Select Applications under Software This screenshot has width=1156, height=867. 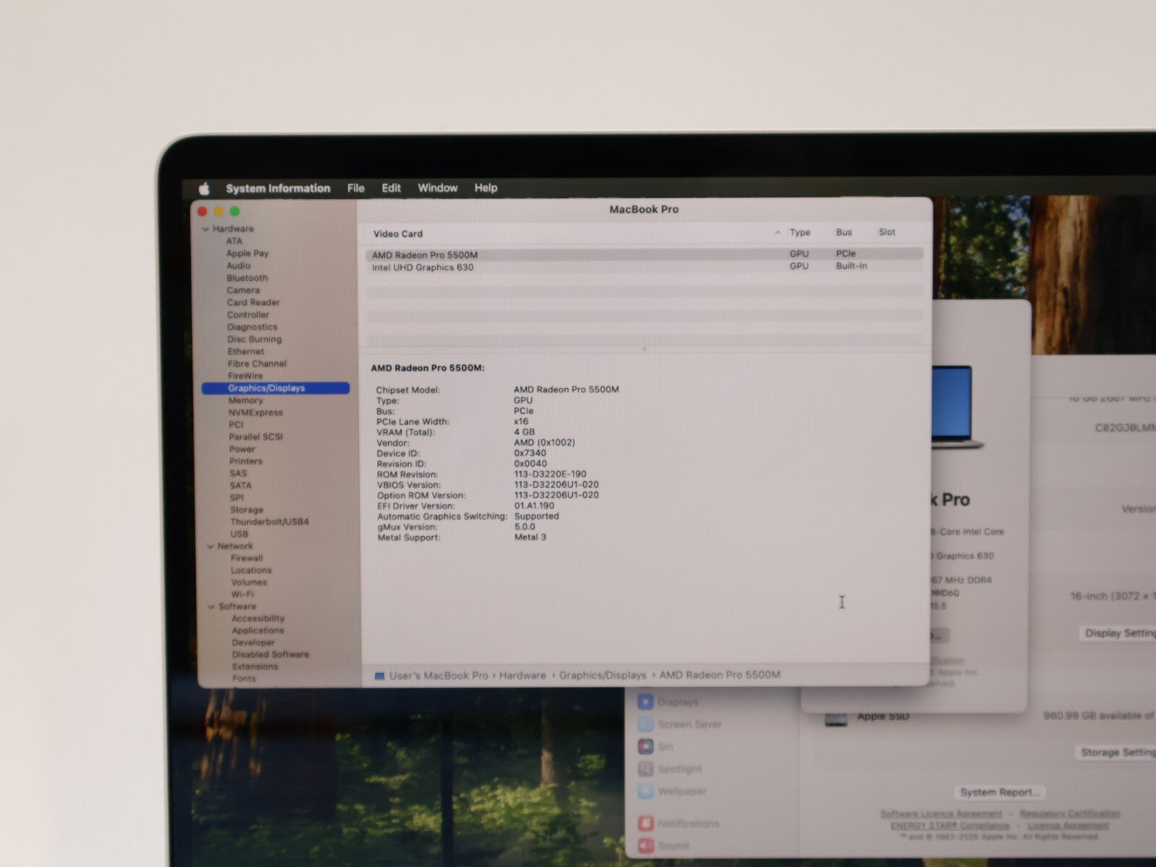(258, 631)
